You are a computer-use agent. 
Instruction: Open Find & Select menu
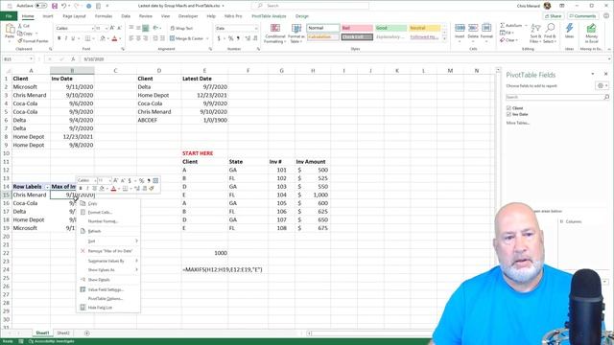550,33
